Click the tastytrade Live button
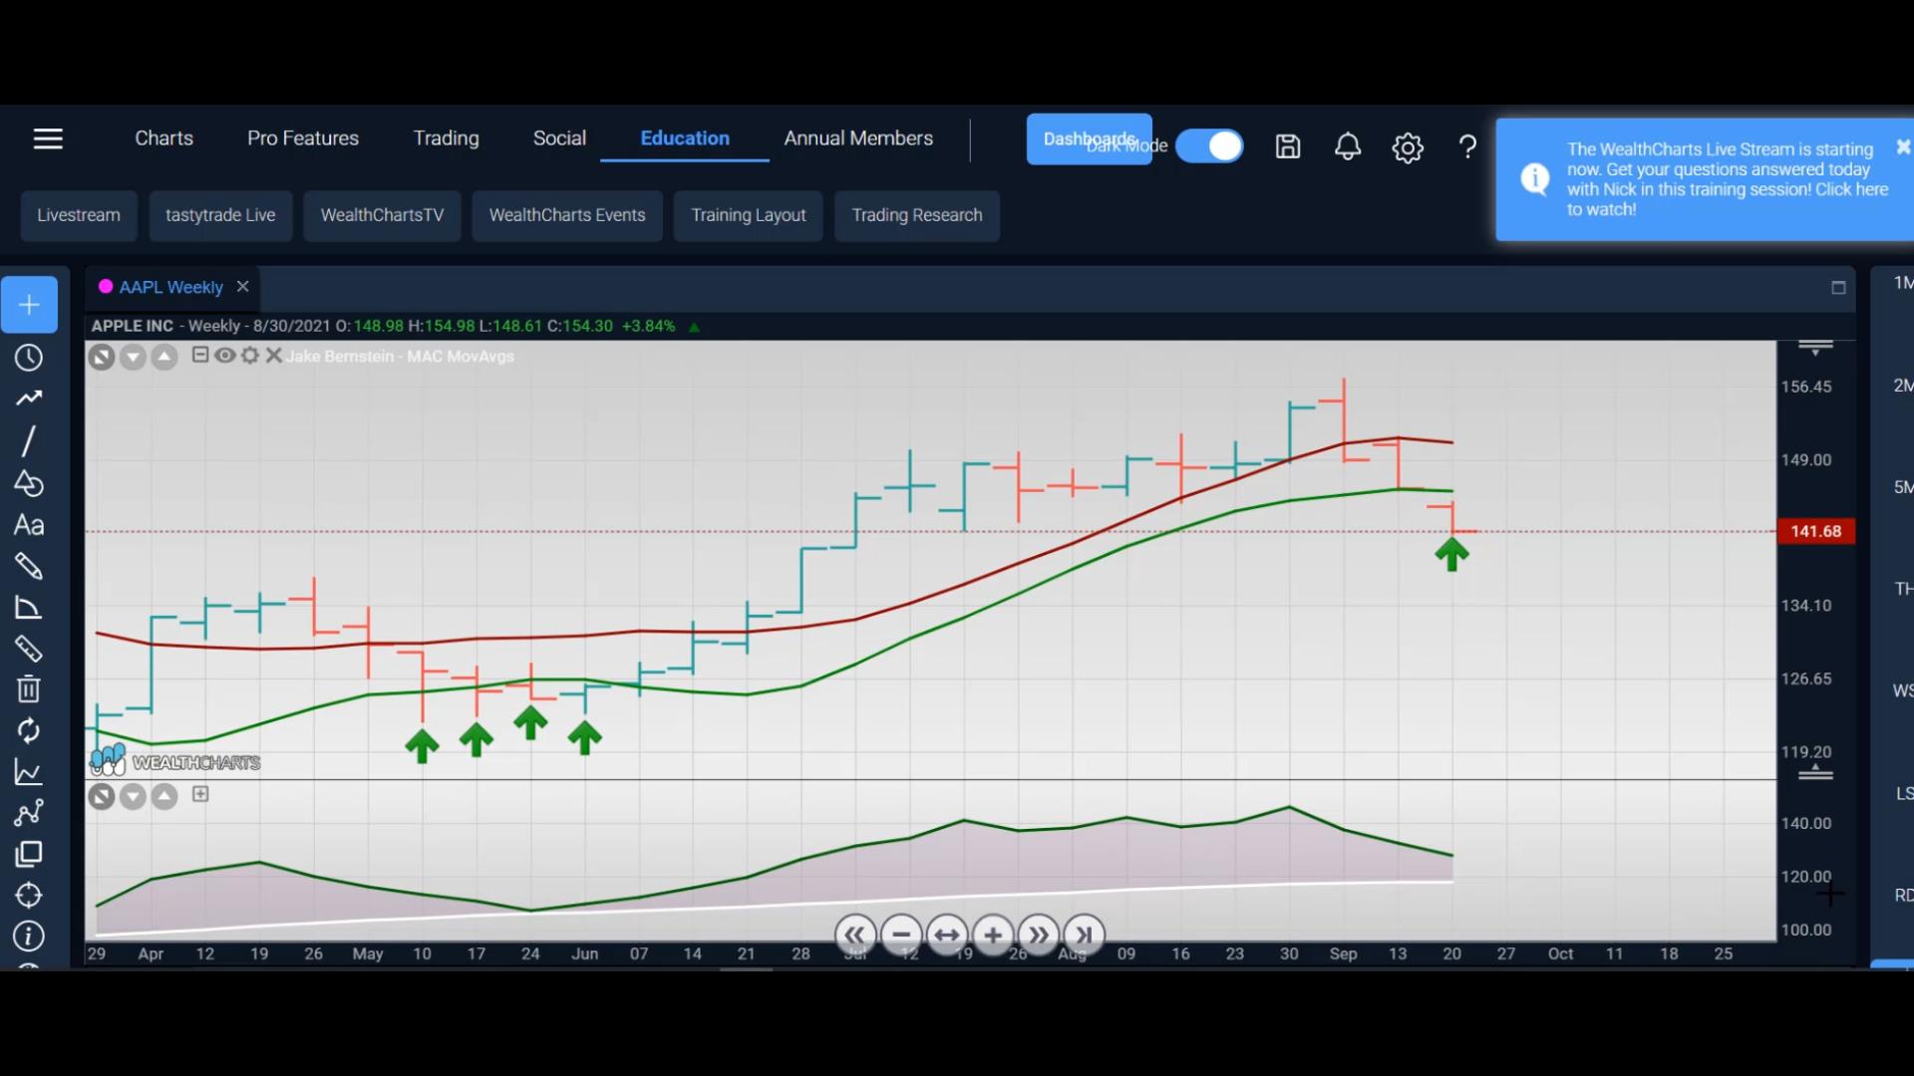1914x1076 pixels. [220, 215]
